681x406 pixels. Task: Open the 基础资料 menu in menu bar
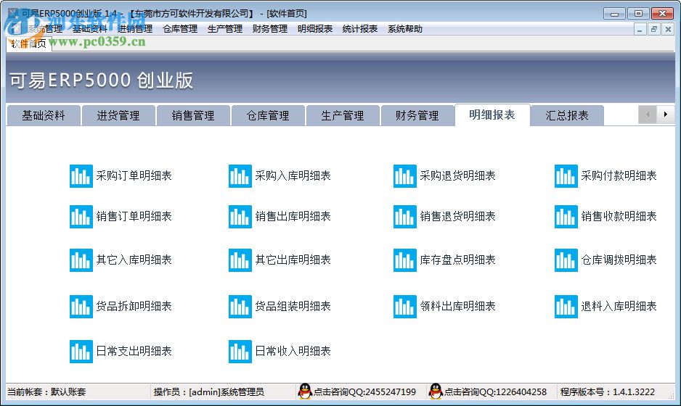90,29
